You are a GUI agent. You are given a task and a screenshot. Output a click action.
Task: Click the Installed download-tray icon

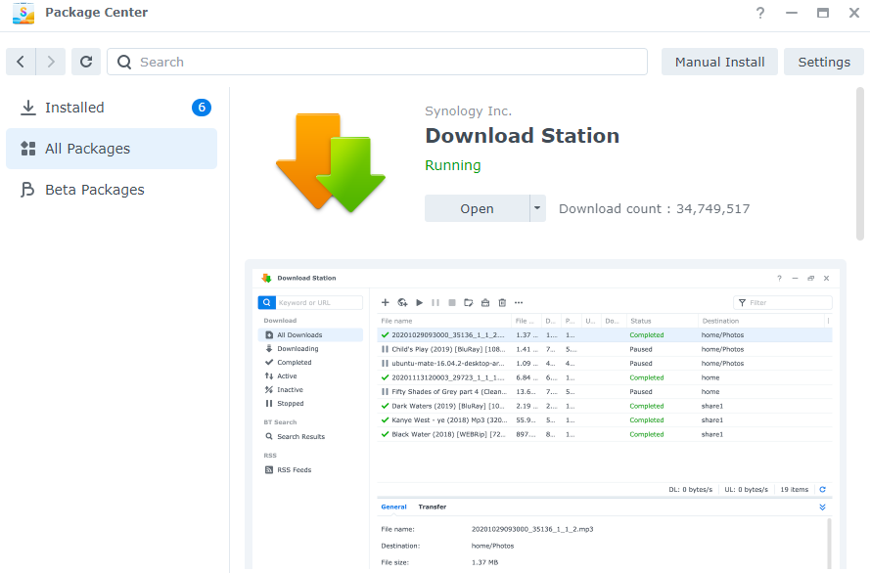click(x=27, y=108)
